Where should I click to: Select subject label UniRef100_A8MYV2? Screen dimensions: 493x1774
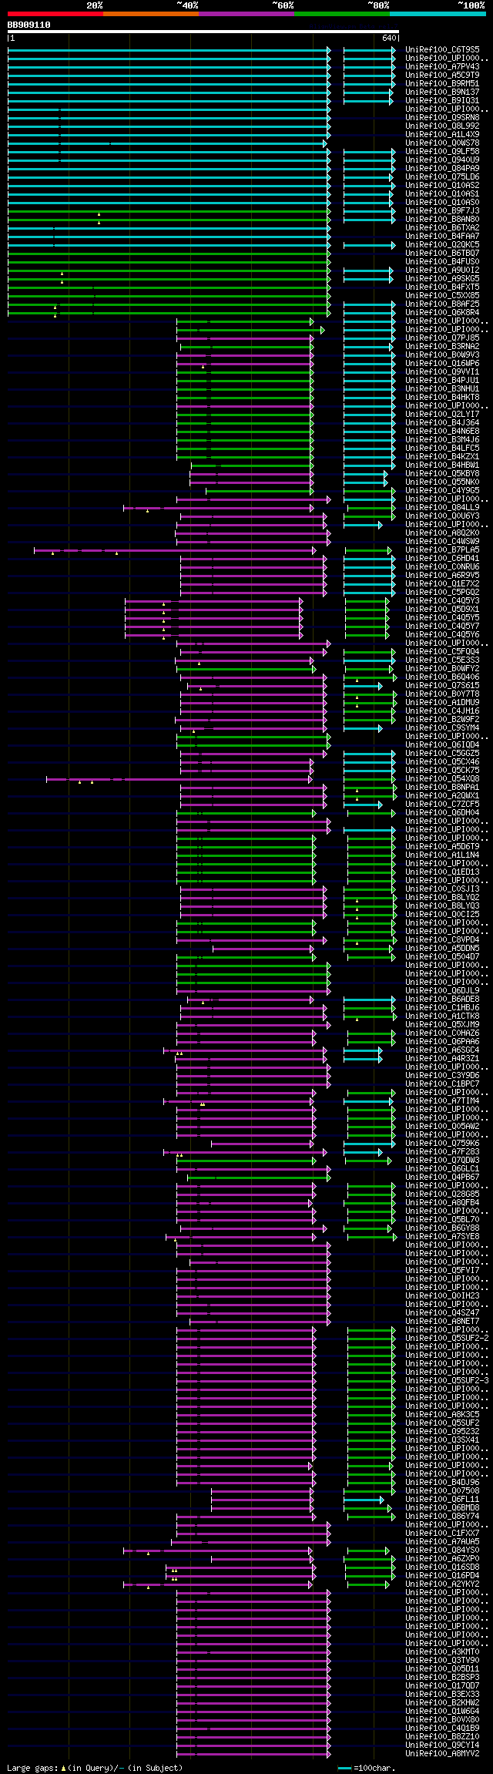[x=442, y=1753]
